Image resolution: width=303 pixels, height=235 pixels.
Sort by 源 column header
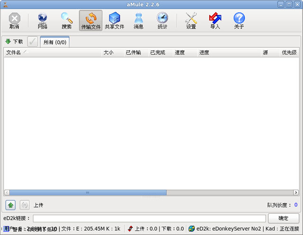(x=270, y=52)
